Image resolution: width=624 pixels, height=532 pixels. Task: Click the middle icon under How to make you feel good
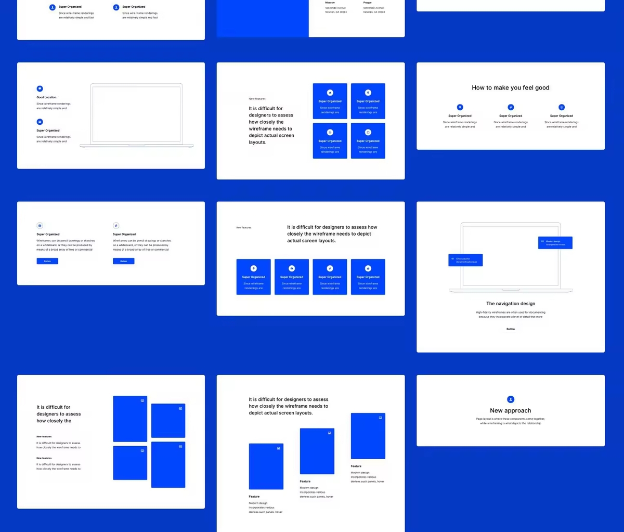click(511, 107)
